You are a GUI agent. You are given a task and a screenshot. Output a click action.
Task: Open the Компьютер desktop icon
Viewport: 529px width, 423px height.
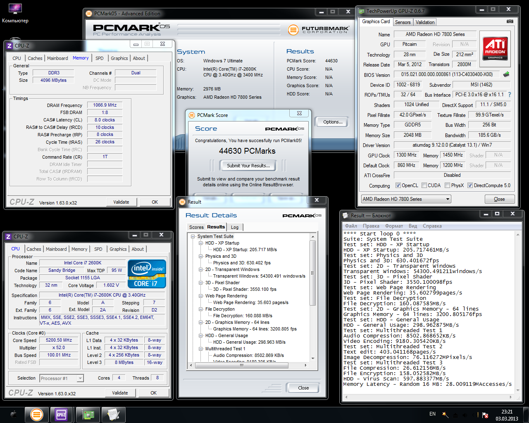coord(15,13)
